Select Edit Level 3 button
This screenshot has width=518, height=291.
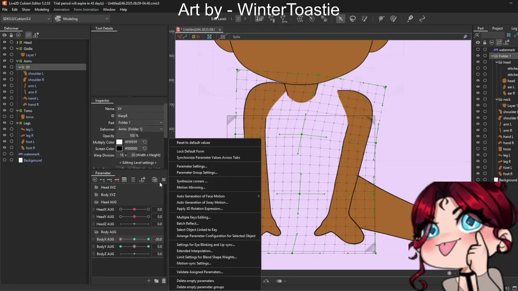(245, 19)
